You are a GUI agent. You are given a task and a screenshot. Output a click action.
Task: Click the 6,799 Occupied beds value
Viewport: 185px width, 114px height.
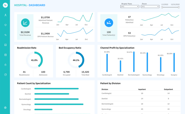point(66,72)
